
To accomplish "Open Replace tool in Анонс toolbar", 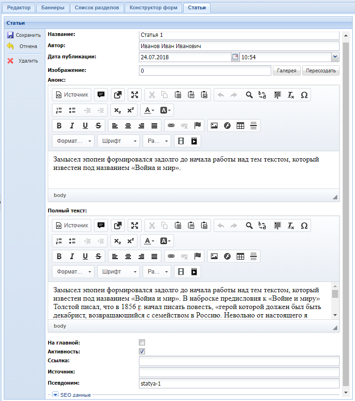I will click(x=262, y=95).
